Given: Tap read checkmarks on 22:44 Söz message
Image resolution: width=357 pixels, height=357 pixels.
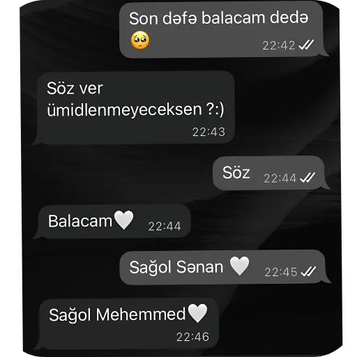Looking at the screenshot, I should click(307, 178).
